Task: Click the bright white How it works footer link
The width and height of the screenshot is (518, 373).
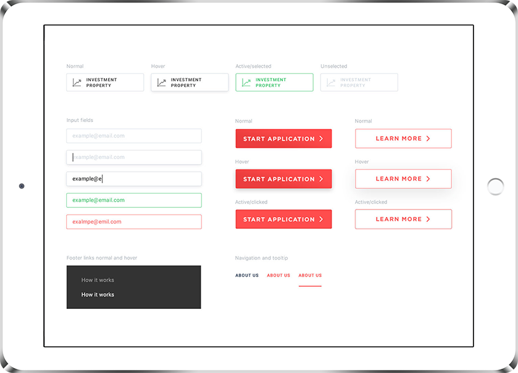Action: 98,295
